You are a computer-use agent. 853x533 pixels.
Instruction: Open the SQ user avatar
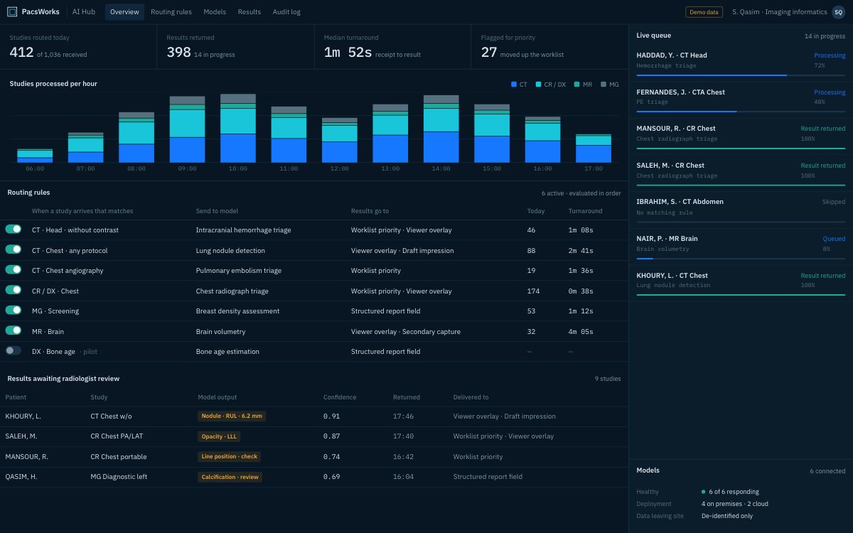(839, 12)
